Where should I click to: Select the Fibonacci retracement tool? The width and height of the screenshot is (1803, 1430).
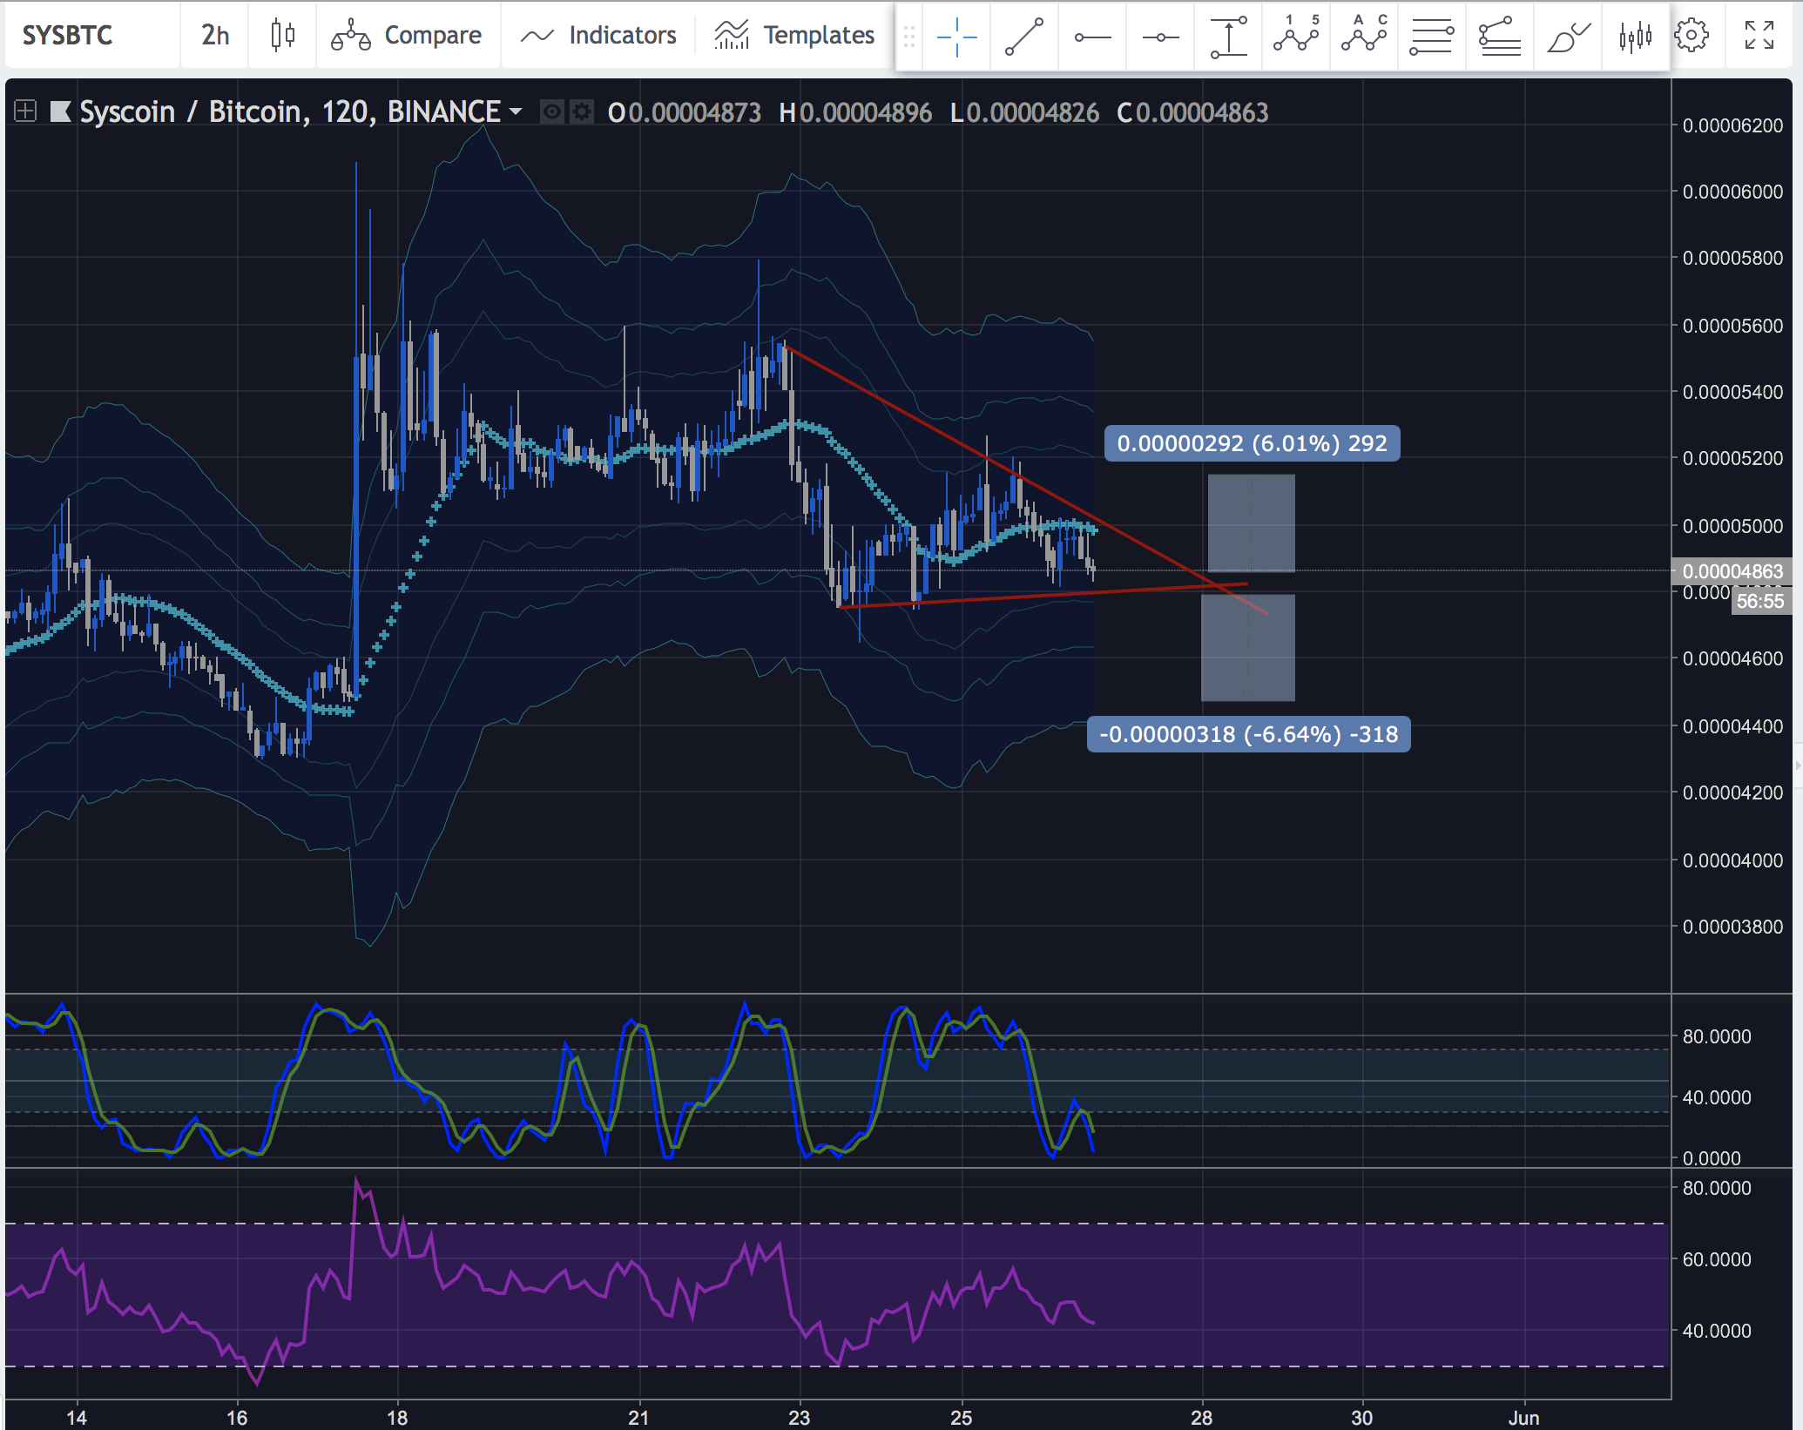[x=1432, y=37]
